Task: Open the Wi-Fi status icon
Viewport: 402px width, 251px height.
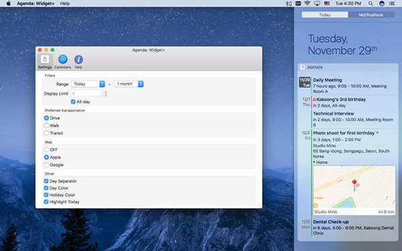Action: click(307, 3)
